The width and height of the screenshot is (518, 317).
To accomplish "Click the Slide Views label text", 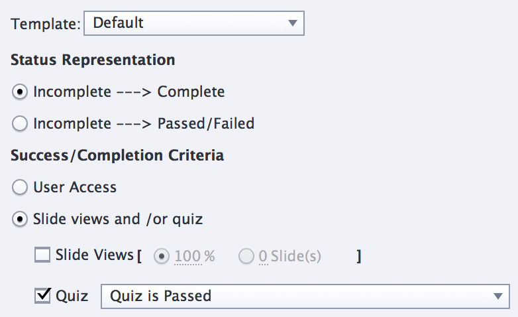I will coord(95,255).
